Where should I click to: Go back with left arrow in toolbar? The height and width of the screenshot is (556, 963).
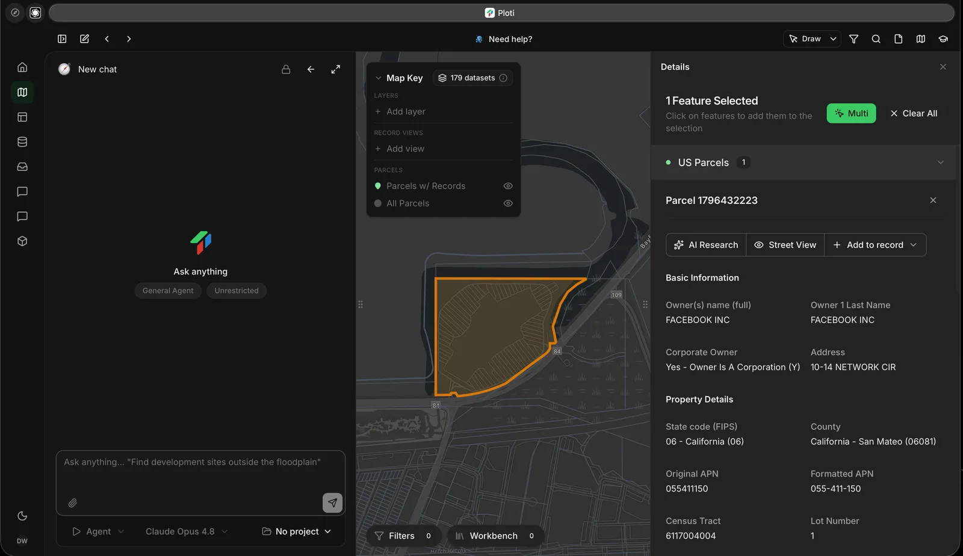(x=107, y=39)
